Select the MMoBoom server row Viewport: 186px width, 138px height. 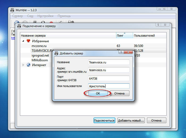click(x=93, y=60)
